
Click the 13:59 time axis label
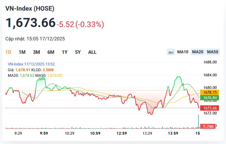click(x=173, y=133)
